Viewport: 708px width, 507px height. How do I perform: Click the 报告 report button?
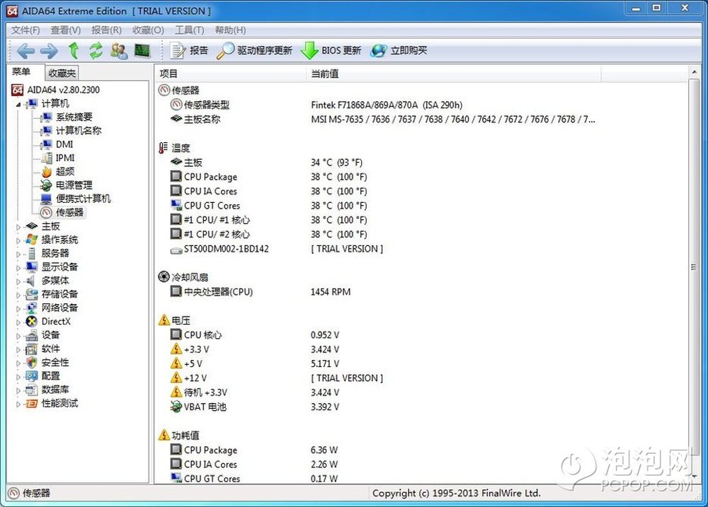coord(189,50)
